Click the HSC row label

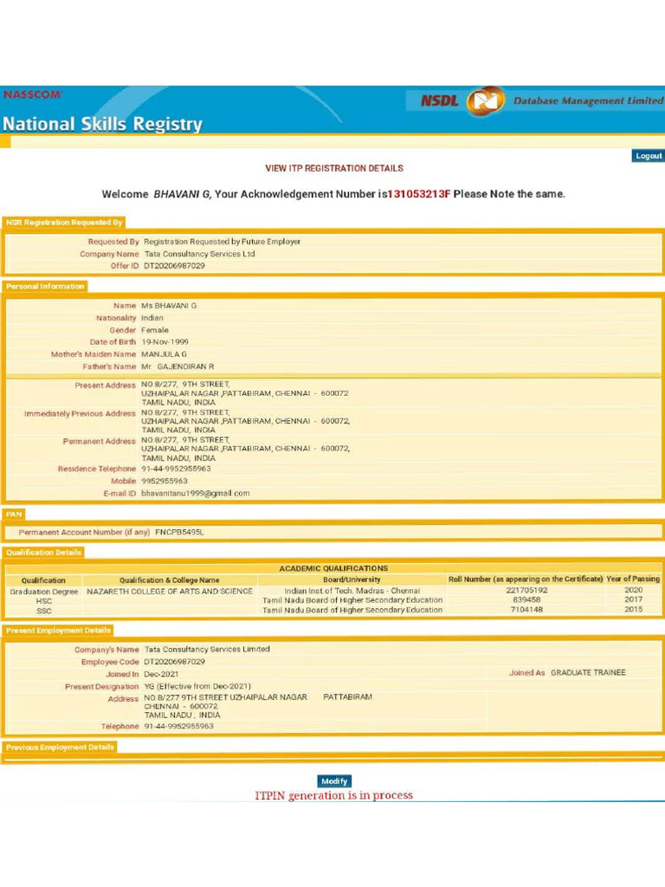coord(43,601)
